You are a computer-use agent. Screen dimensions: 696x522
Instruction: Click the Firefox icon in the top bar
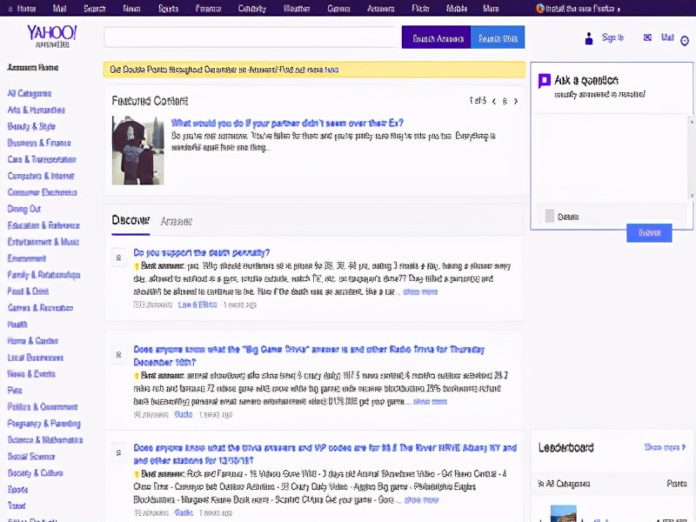[x=539, y=9]
